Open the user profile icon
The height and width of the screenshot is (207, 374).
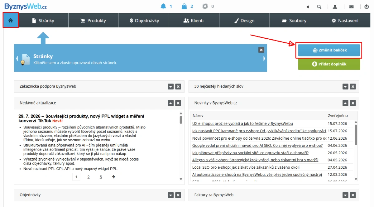pyautogui.click(x=335, y=7)
